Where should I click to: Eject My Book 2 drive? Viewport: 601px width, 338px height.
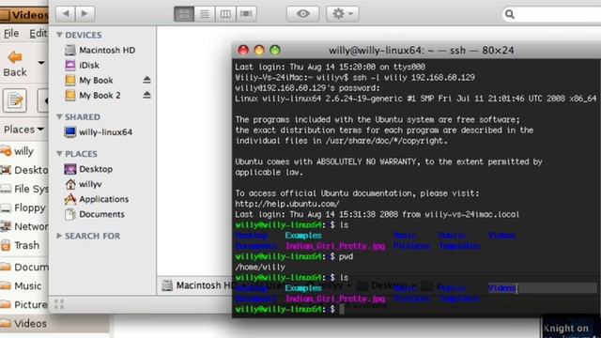(x=146, y=95)
